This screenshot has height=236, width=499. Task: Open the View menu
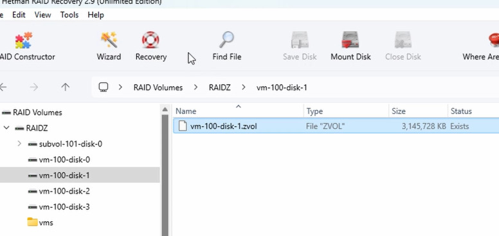click(x=42, y=15)
